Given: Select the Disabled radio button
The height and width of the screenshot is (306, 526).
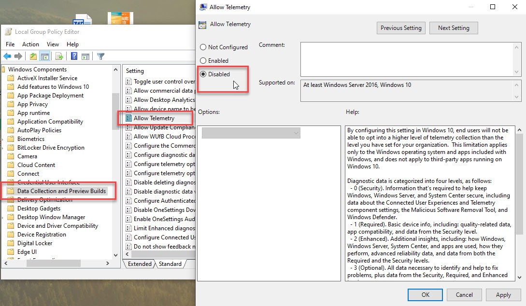Looking at the screenshot, I should click(203, 74).
